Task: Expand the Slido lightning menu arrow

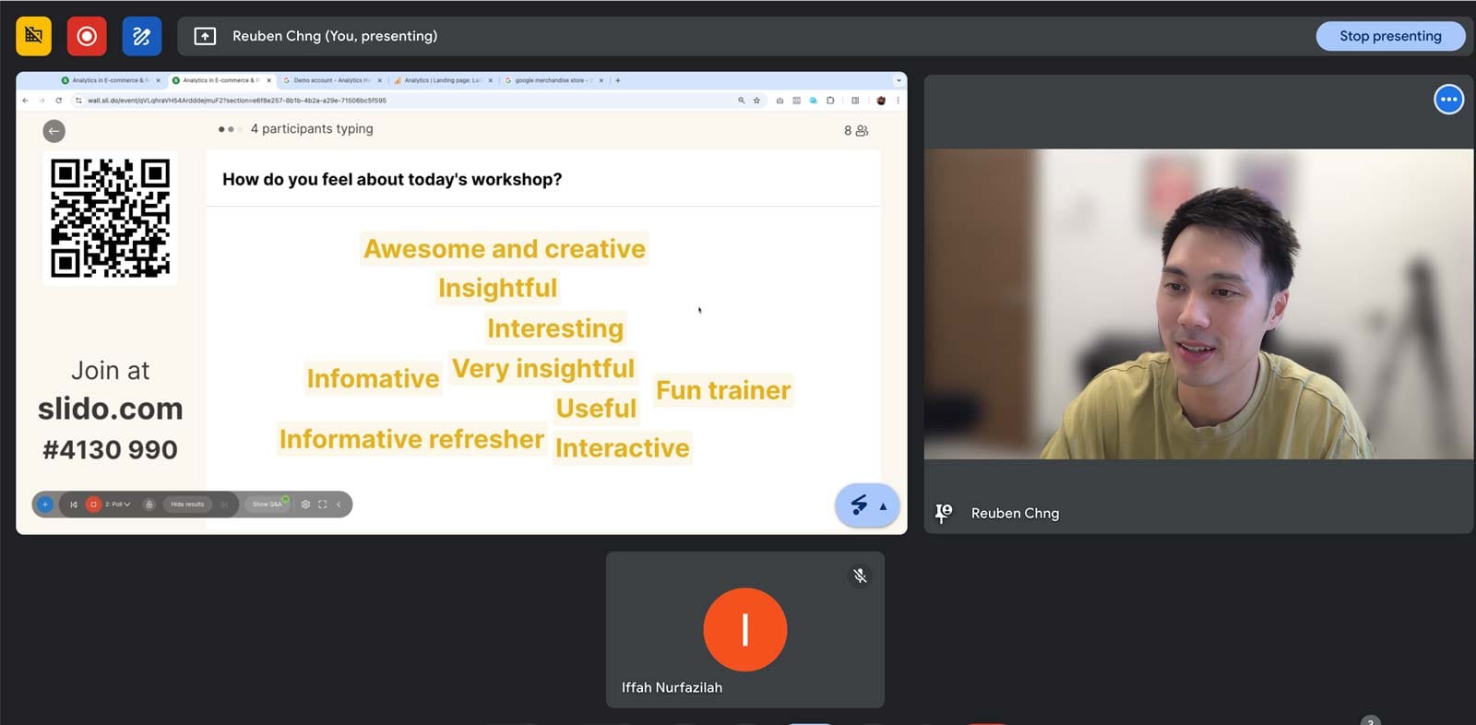Action: [883, 506]
